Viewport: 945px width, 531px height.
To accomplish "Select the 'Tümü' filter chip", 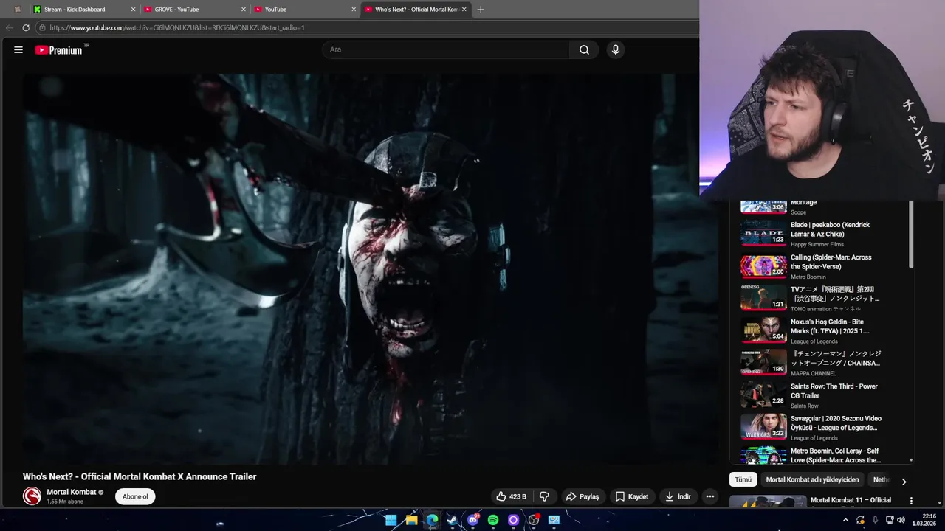I will pos(743,479).
